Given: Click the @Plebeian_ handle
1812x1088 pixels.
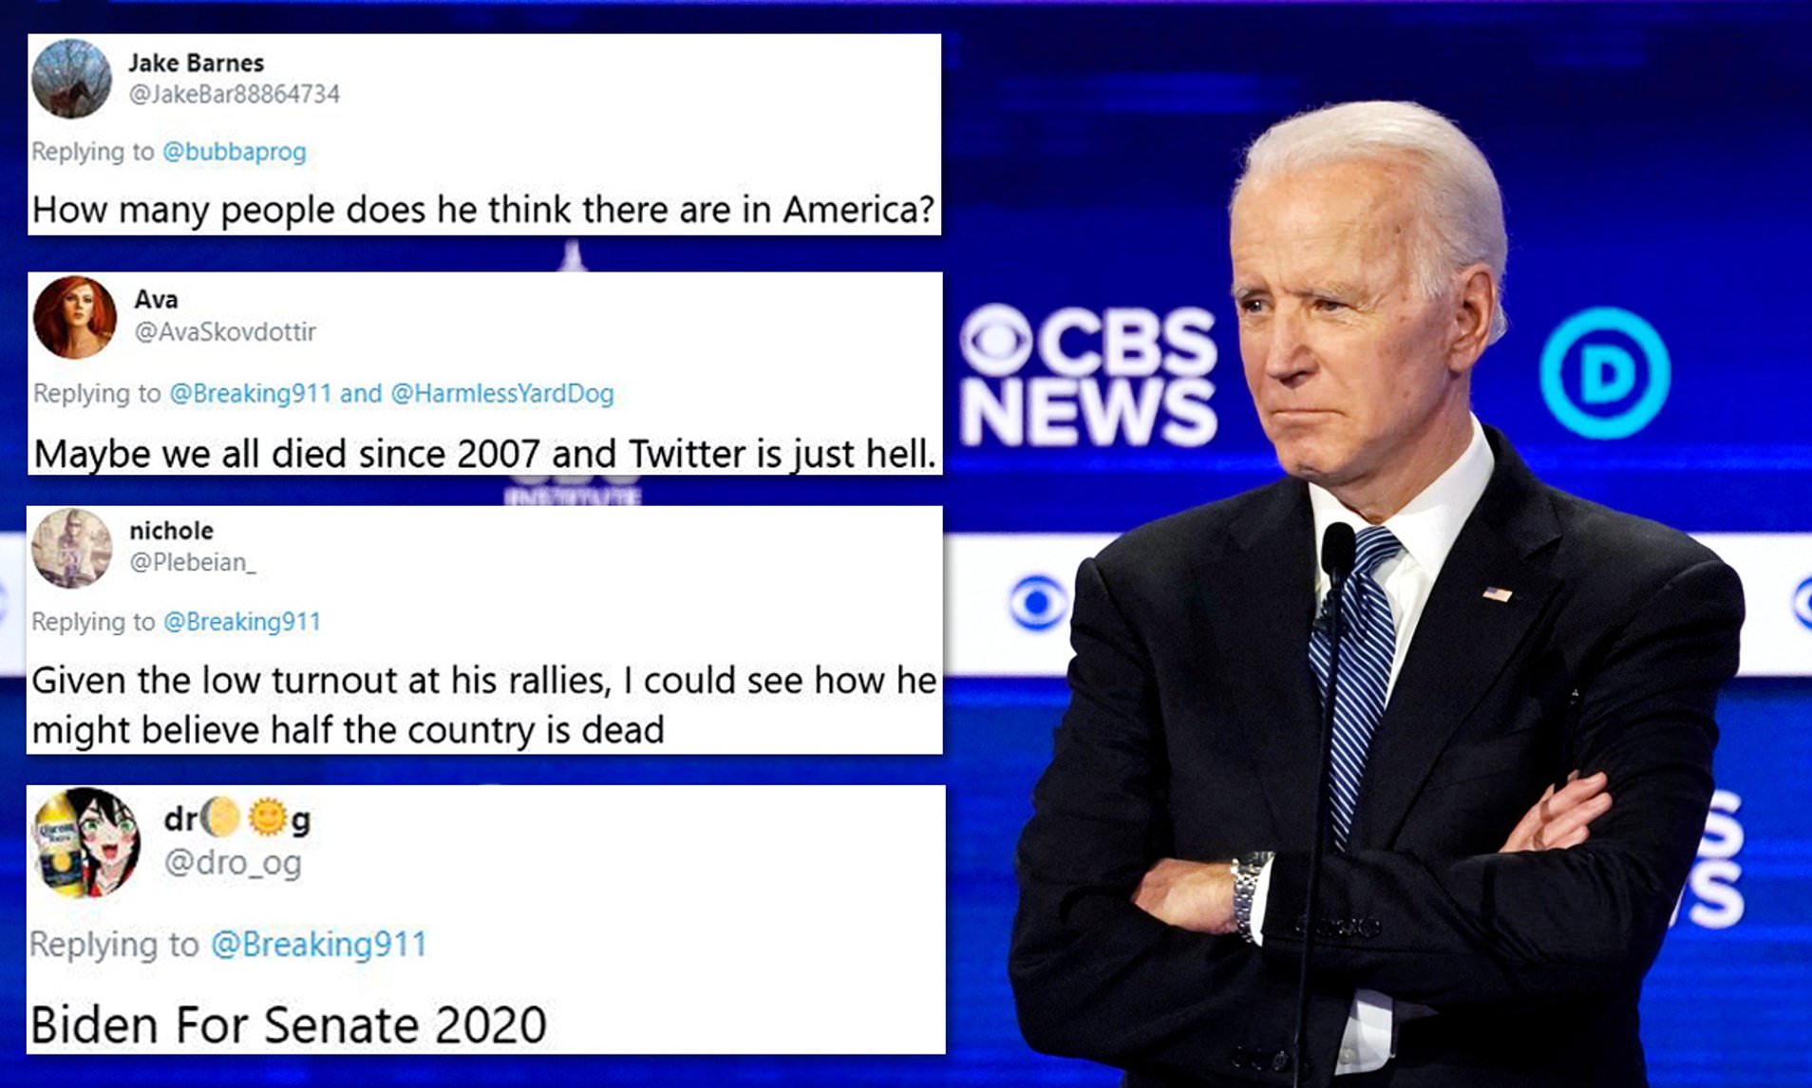Looking at the screenshot, I should [x=193, y=562].
